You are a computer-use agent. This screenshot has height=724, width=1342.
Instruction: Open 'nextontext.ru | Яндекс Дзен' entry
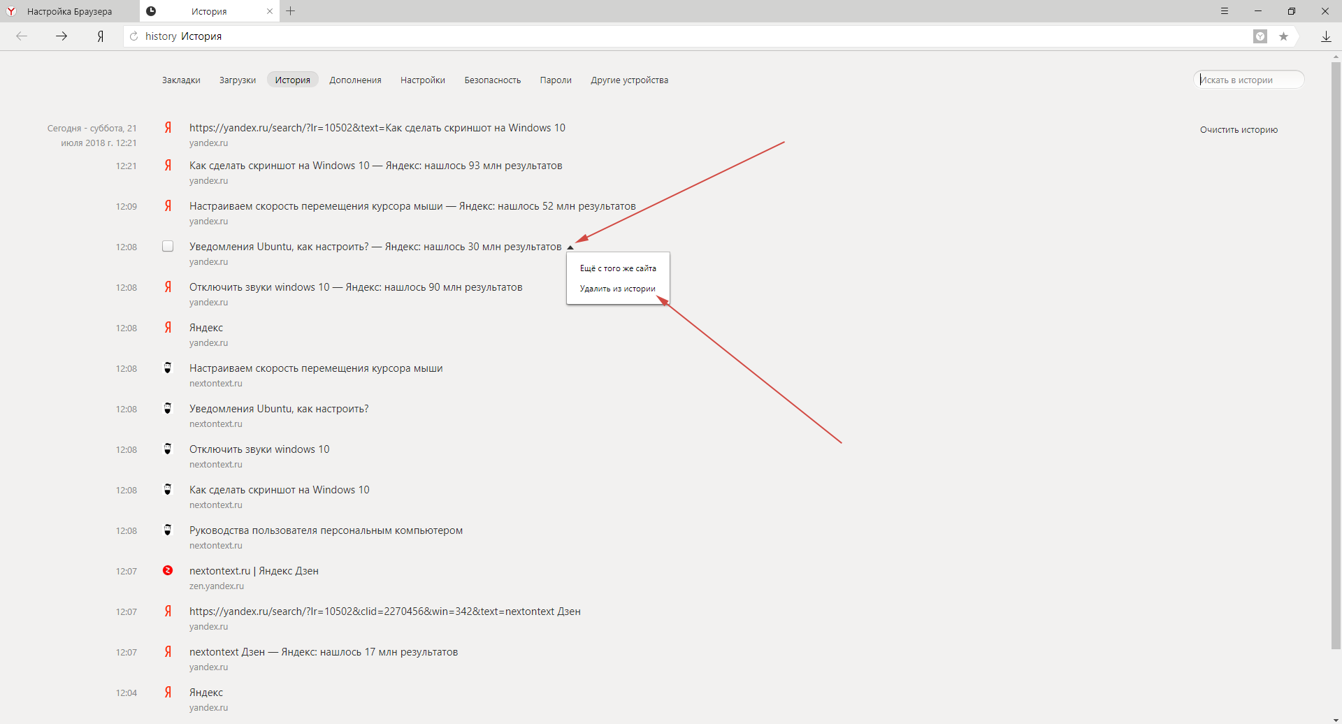click(254, 571)
